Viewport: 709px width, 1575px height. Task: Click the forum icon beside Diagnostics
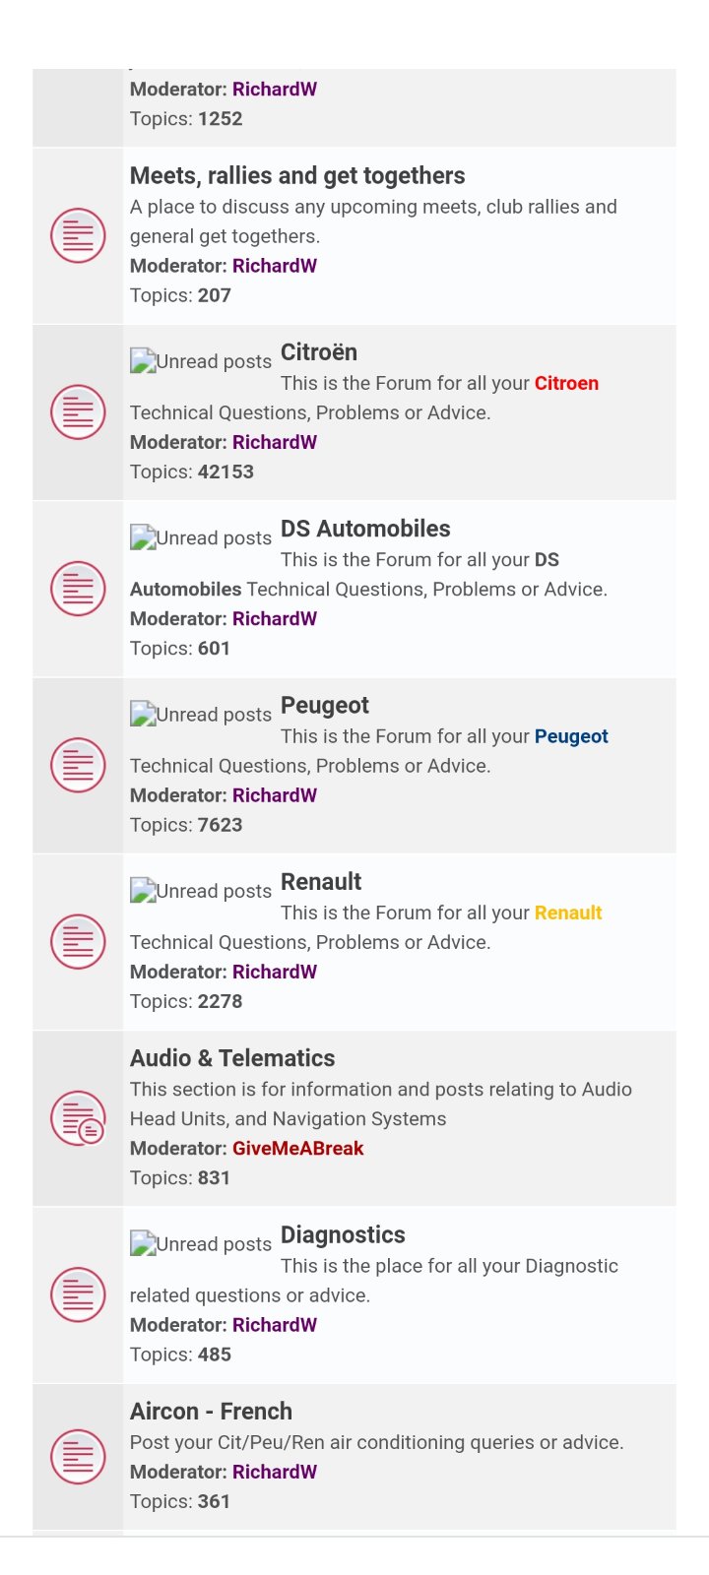click(x=78, y=1294)
